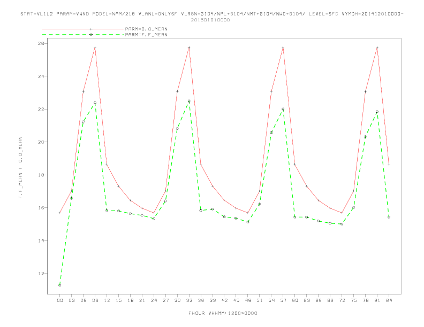The image size is (424, 327).
Task: Click y-axis tick label 22
Action: pyautogui.click(x=41, y=110)
